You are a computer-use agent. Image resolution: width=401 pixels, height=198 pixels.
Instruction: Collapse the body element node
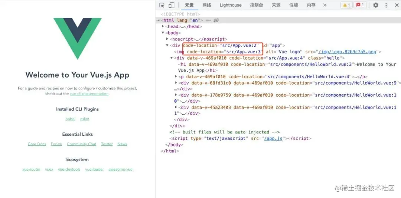[163, 33]
